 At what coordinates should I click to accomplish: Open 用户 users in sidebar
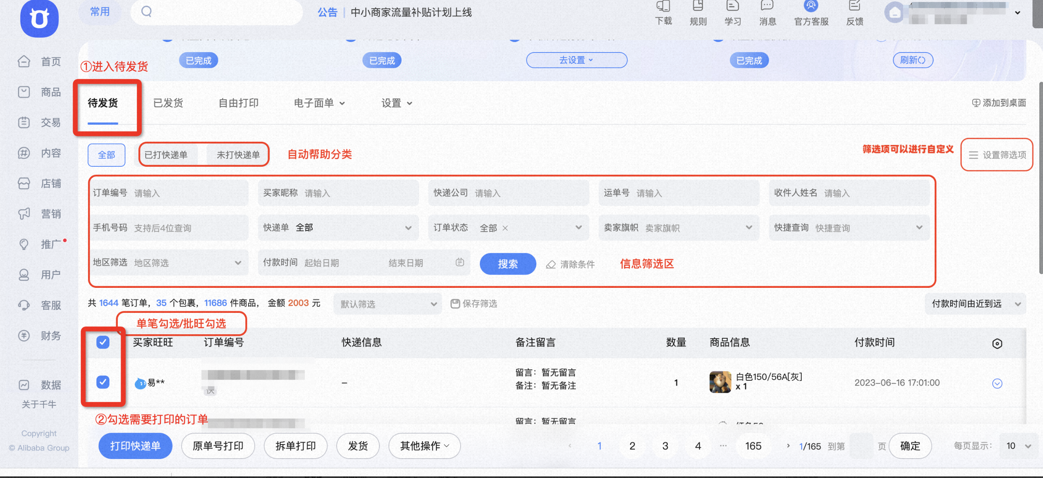click(x=39, y=275)
